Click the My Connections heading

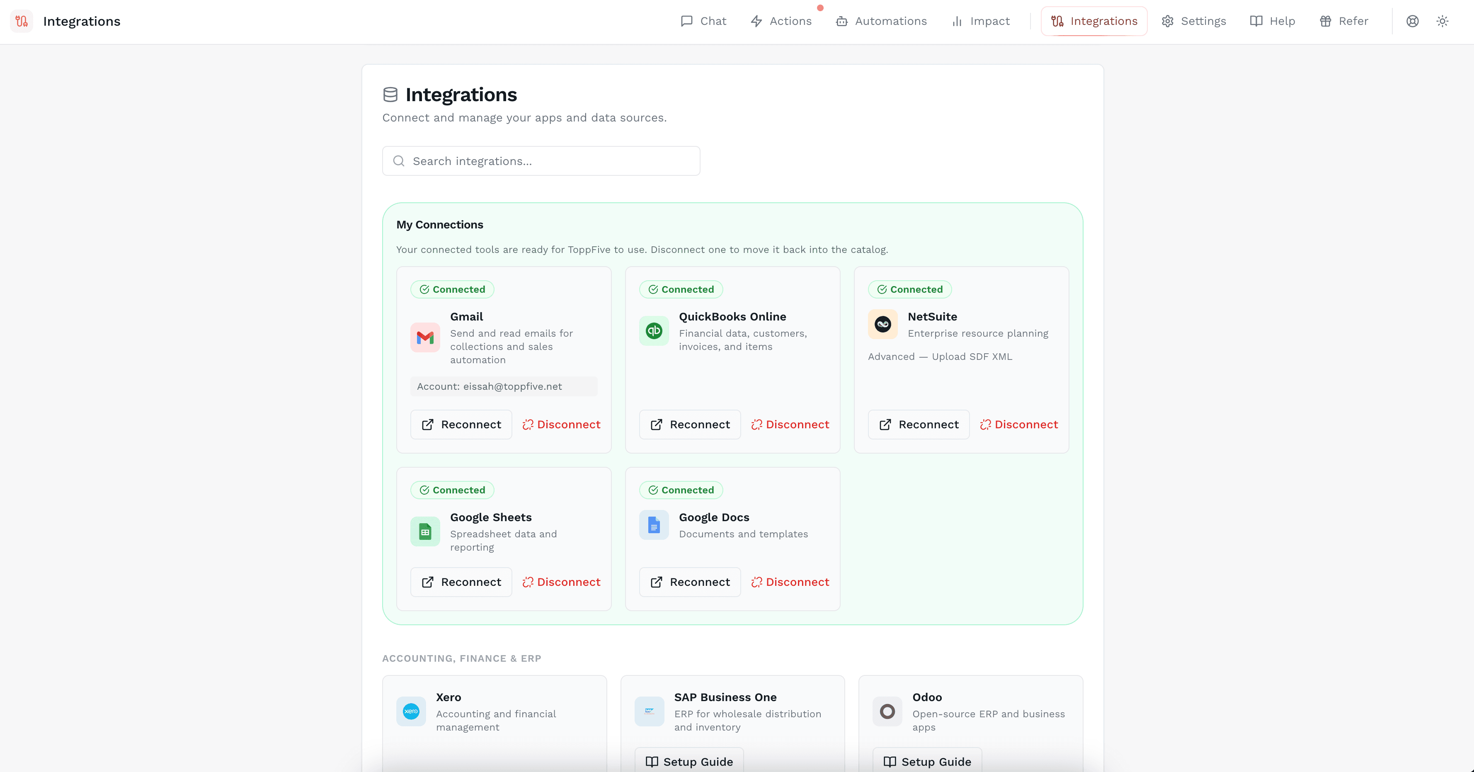pos(439,224)
